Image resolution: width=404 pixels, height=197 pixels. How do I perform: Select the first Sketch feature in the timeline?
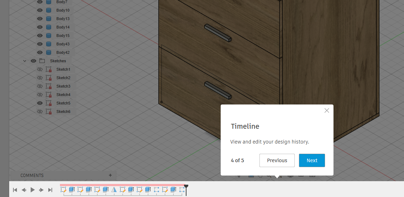(x=63, y=190)
